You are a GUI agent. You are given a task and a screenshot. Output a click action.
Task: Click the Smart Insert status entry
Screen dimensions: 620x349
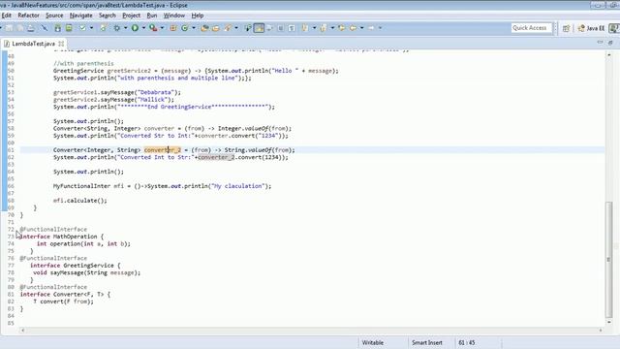[x=427, y=342]
